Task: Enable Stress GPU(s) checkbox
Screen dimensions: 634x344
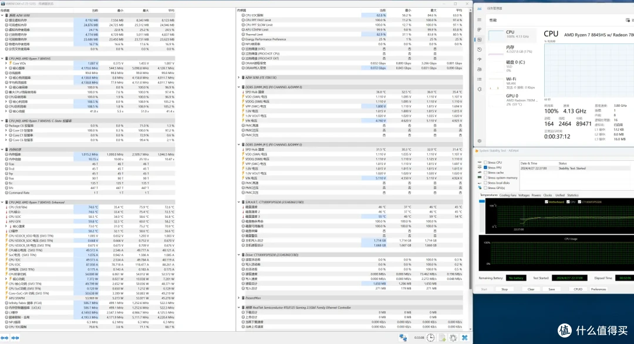Action: [x=485, y=188]
